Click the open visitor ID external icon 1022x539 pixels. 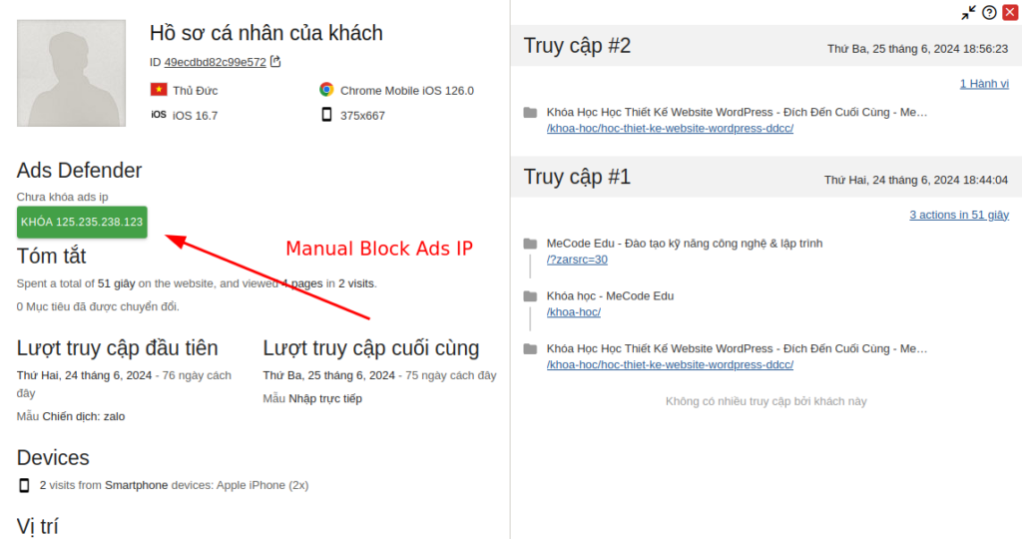pos(275,61)
